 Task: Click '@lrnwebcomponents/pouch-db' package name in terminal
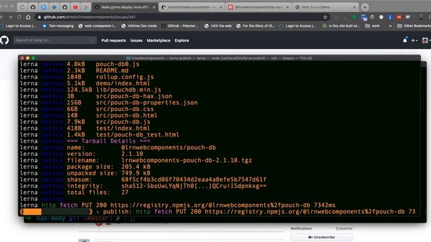click(168, 148)
